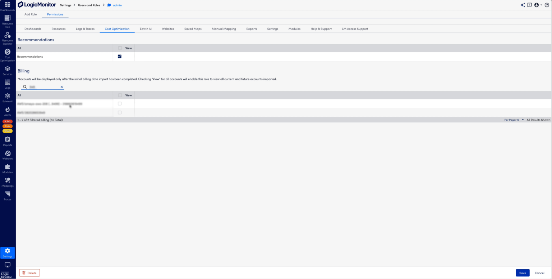
Task: Open the user account dropdown menu
Action: pos(538,5)
